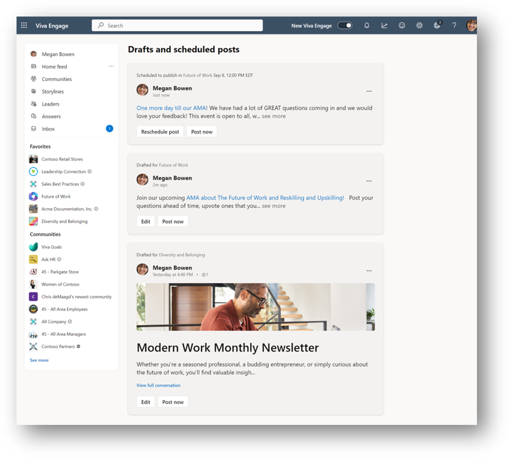
Task: Open the newsletter banner image
Action: [x=256, y=307]
